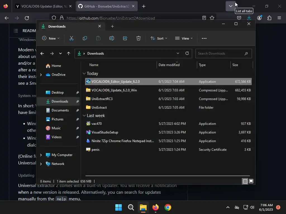This screenshot has height=214, width=286.
Task: Open Firefox extensions puzzle icon
Action: 269,18
